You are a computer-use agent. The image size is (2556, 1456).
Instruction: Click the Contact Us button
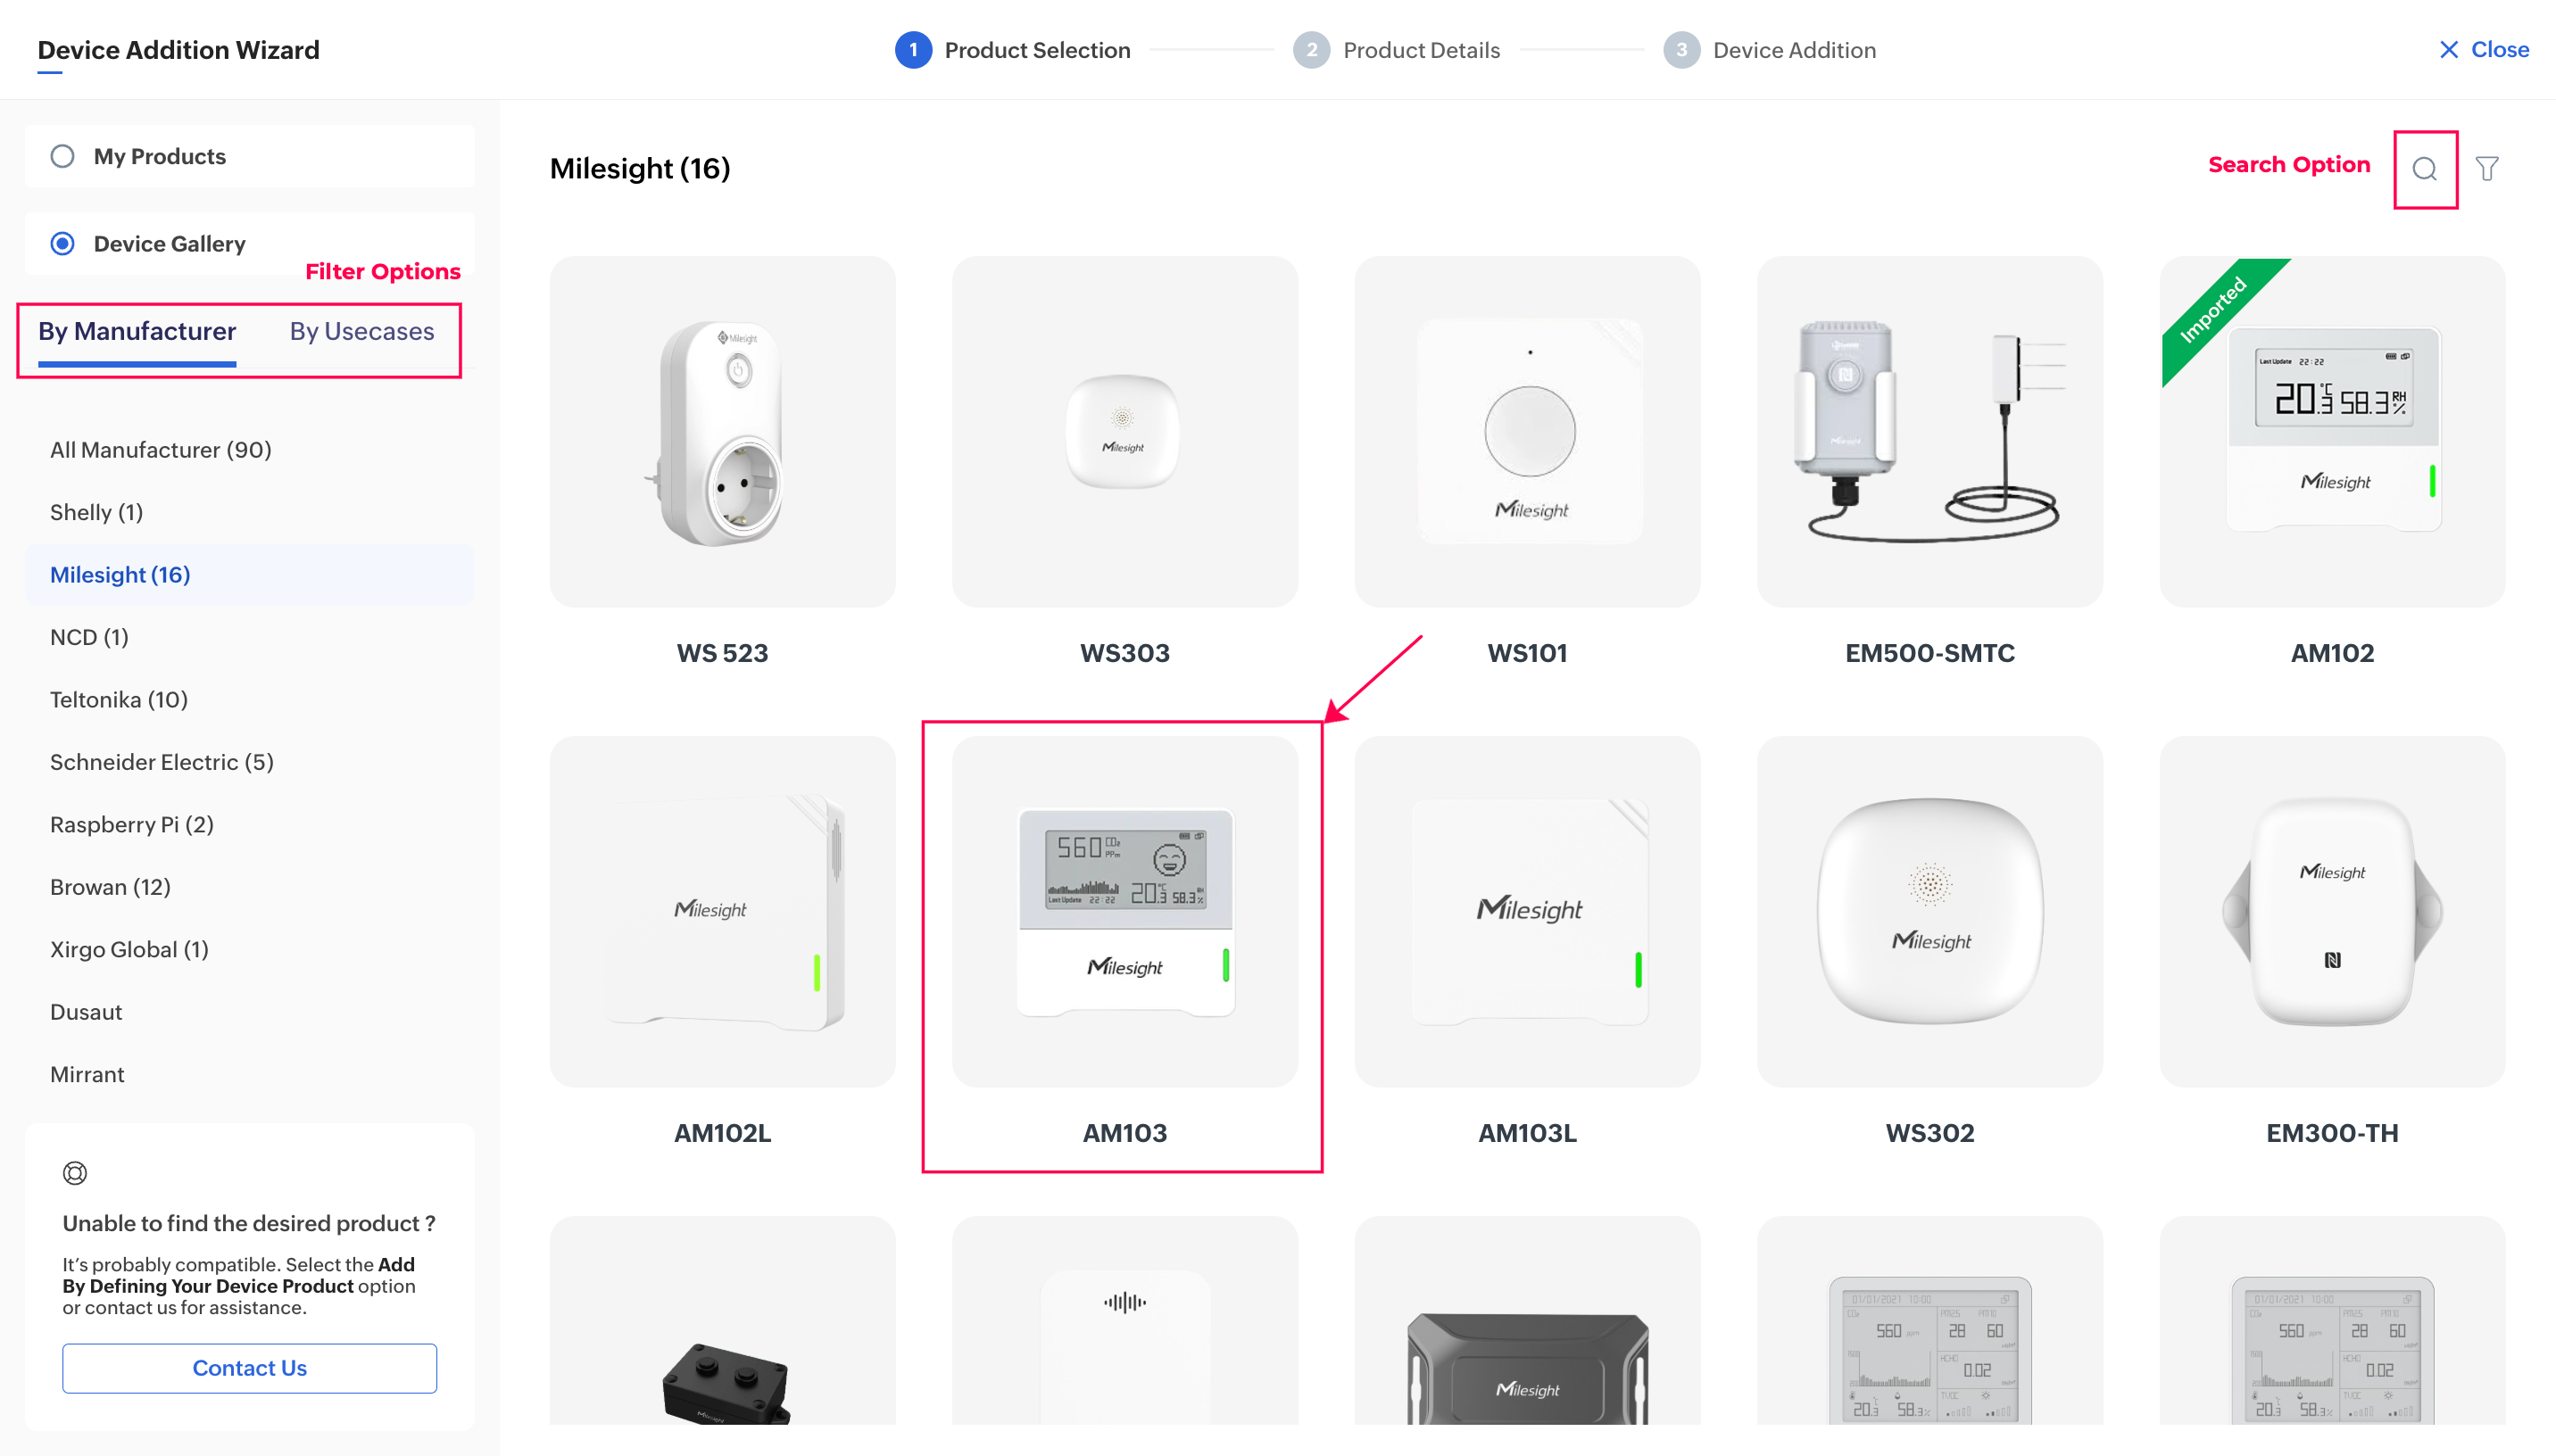coord(249,1367)
